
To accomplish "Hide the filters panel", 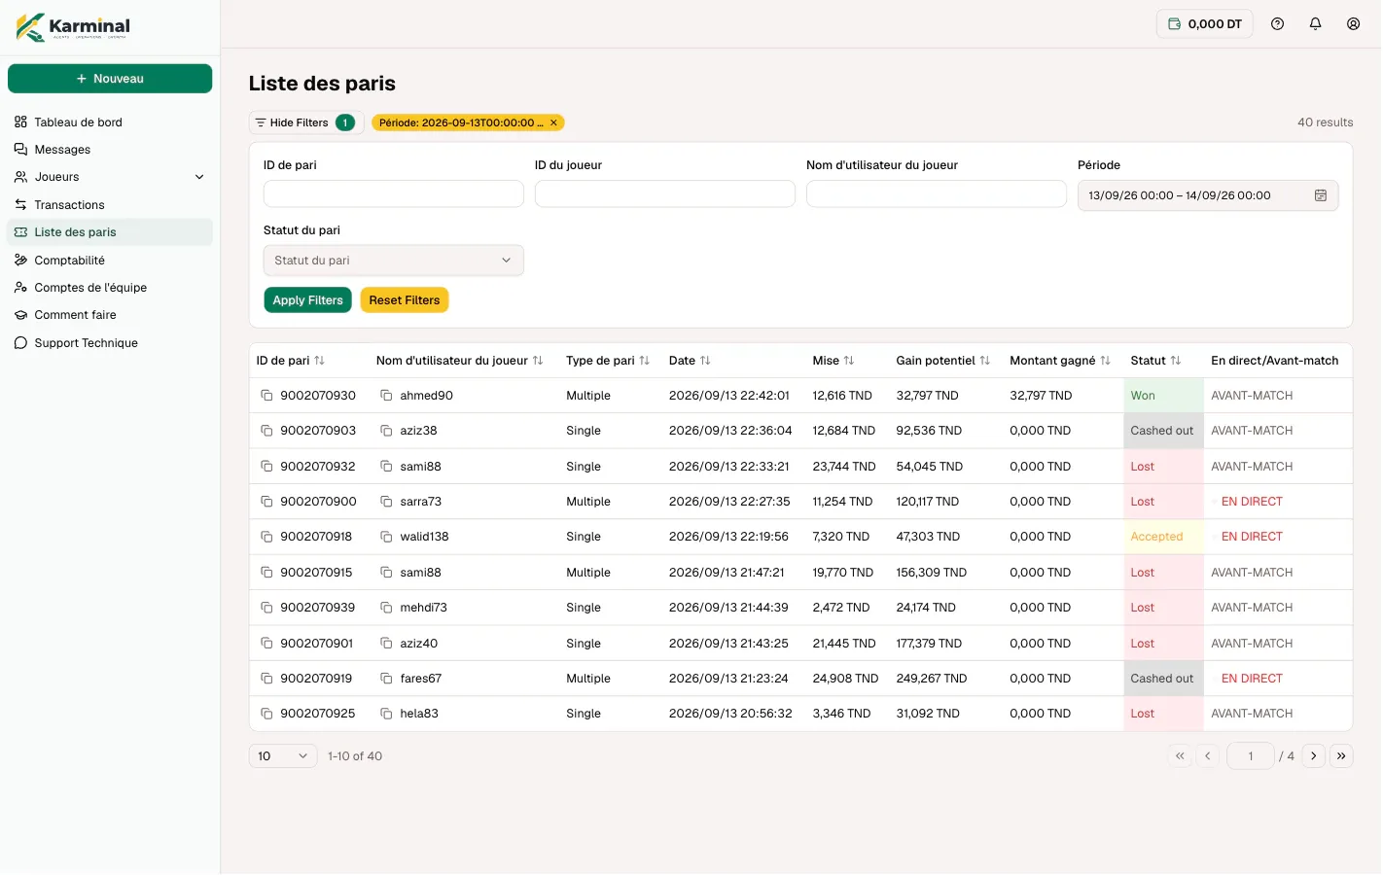I will [305, 122].
